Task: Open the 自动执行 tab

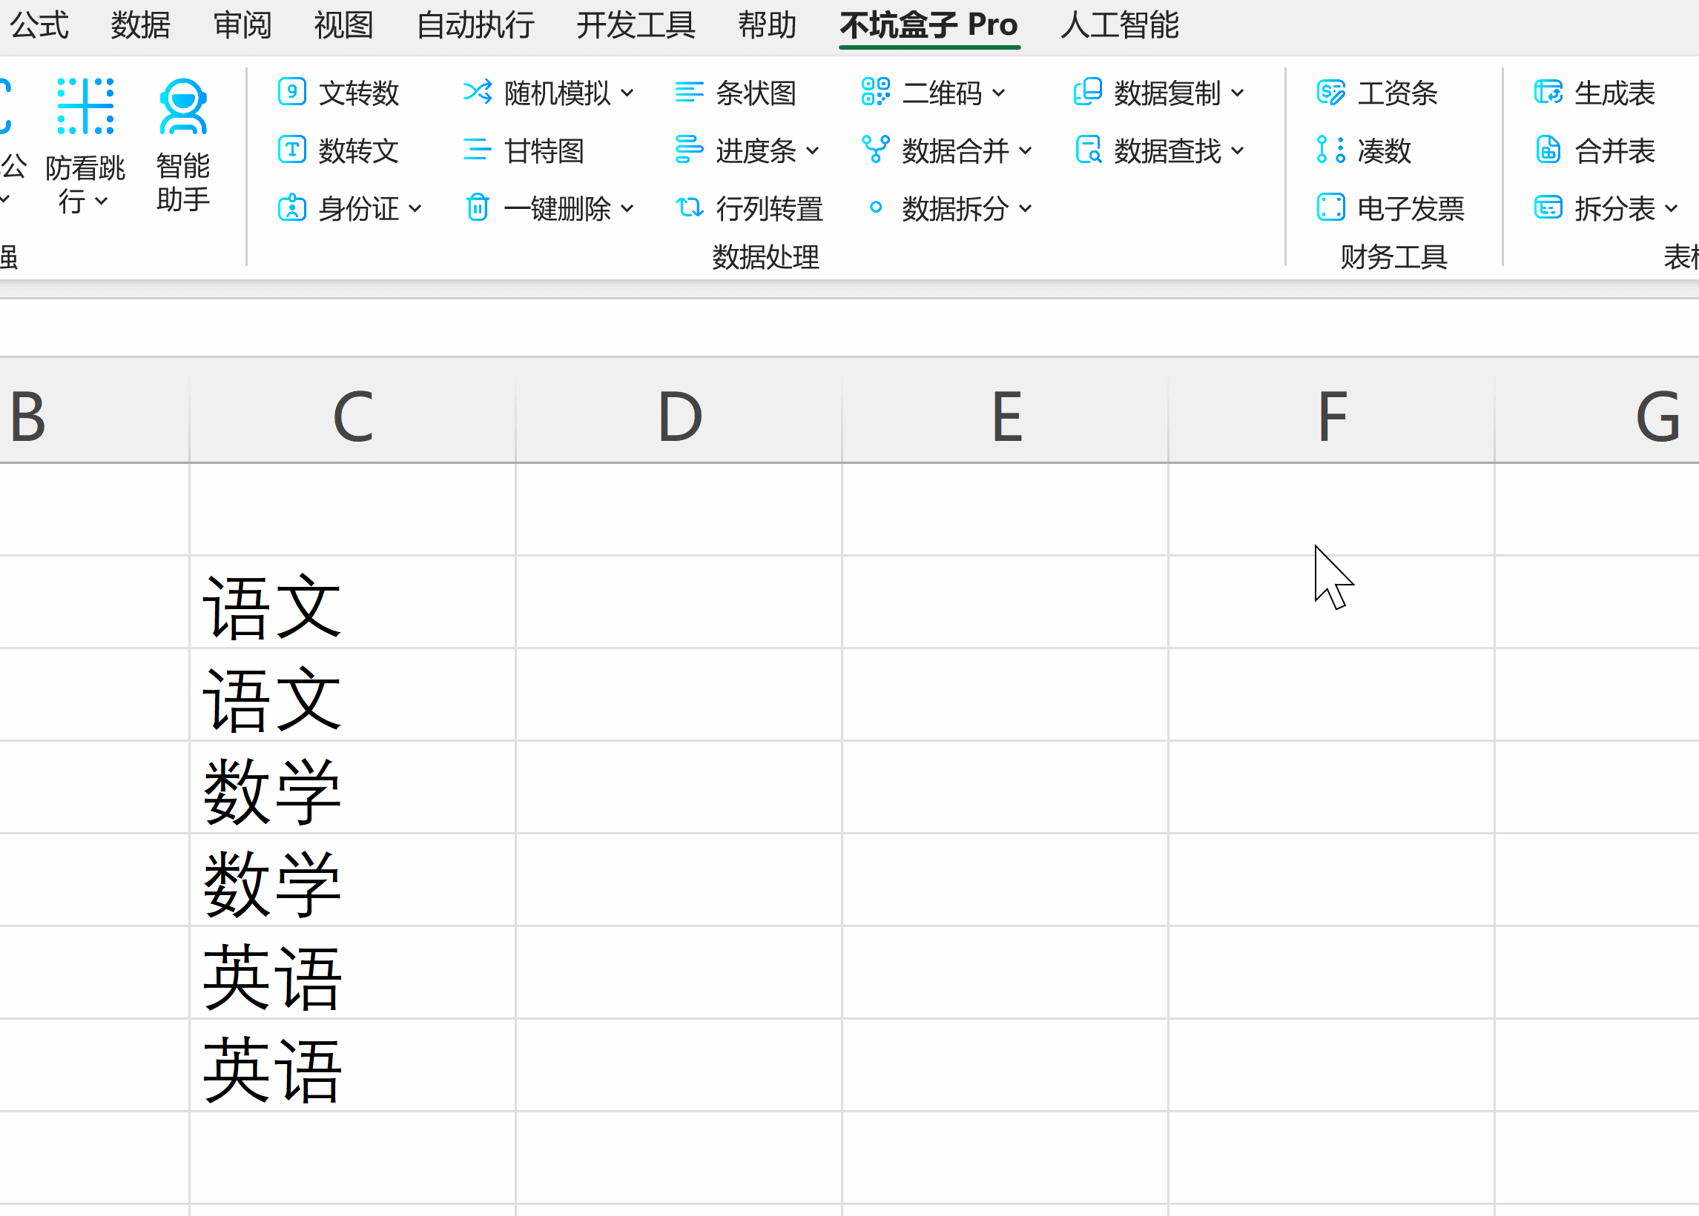Action: (475, 25)
